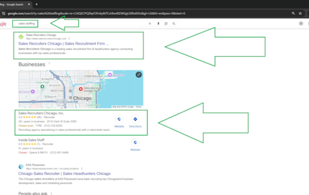This screenshot has height=195, width=309.
Task: Open more options for KAS Placement result
Action: pos(81,169)
